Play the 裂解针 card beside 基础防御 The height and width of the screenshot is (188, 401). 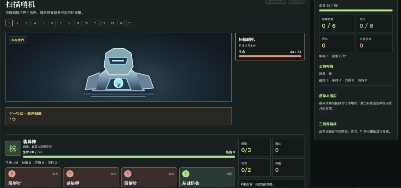[149, 178]
